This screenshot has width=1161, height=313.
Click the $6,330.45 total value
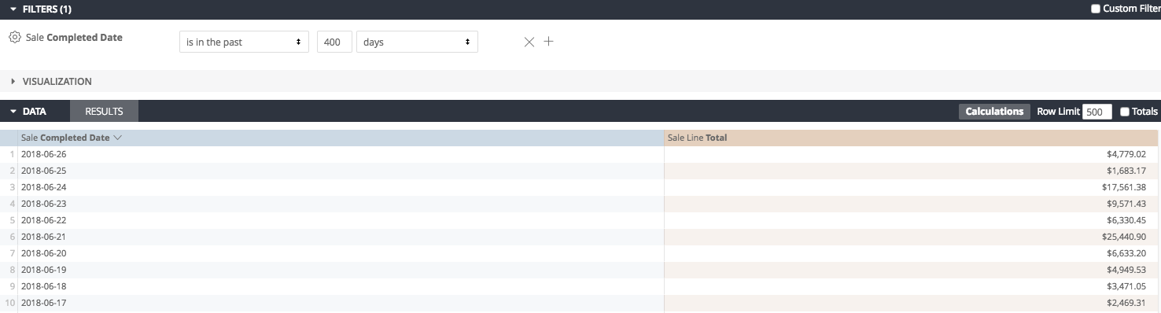click(x=1126, y=220)
